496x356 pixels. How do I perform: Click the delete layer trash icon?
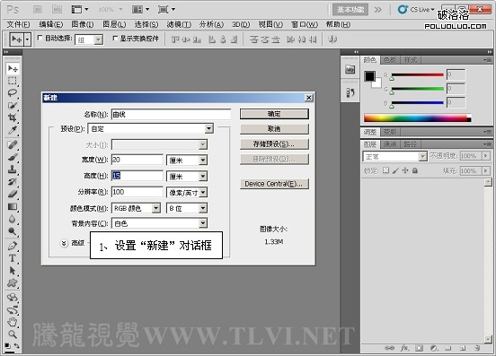coord(477,348)
